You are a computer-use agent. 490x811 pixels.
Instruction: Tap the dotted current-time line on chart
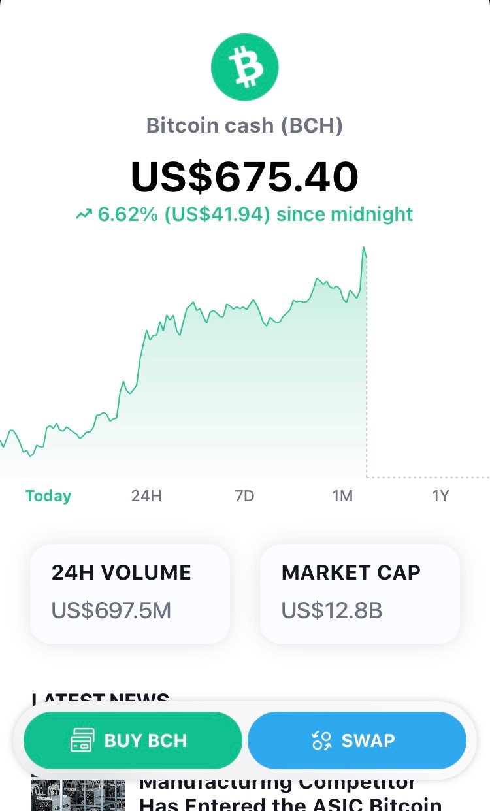[367, 366]
